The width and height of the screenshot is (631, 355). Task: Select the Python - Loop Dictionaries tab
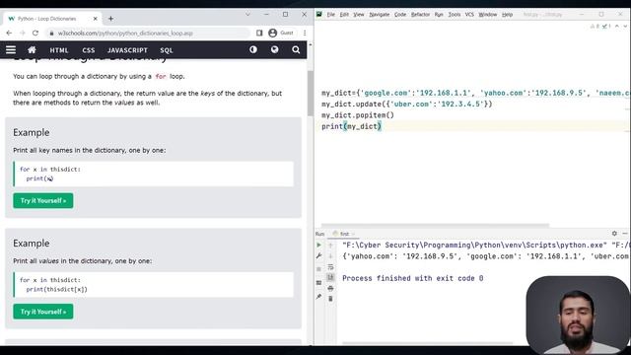(52, 19)
